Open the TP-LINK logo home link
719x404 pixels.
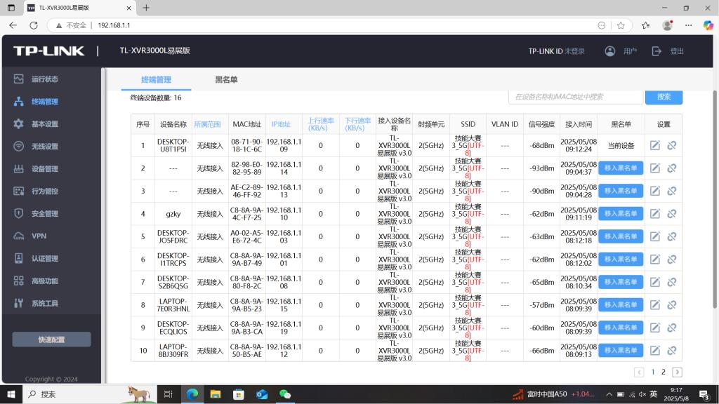point(49,50)
